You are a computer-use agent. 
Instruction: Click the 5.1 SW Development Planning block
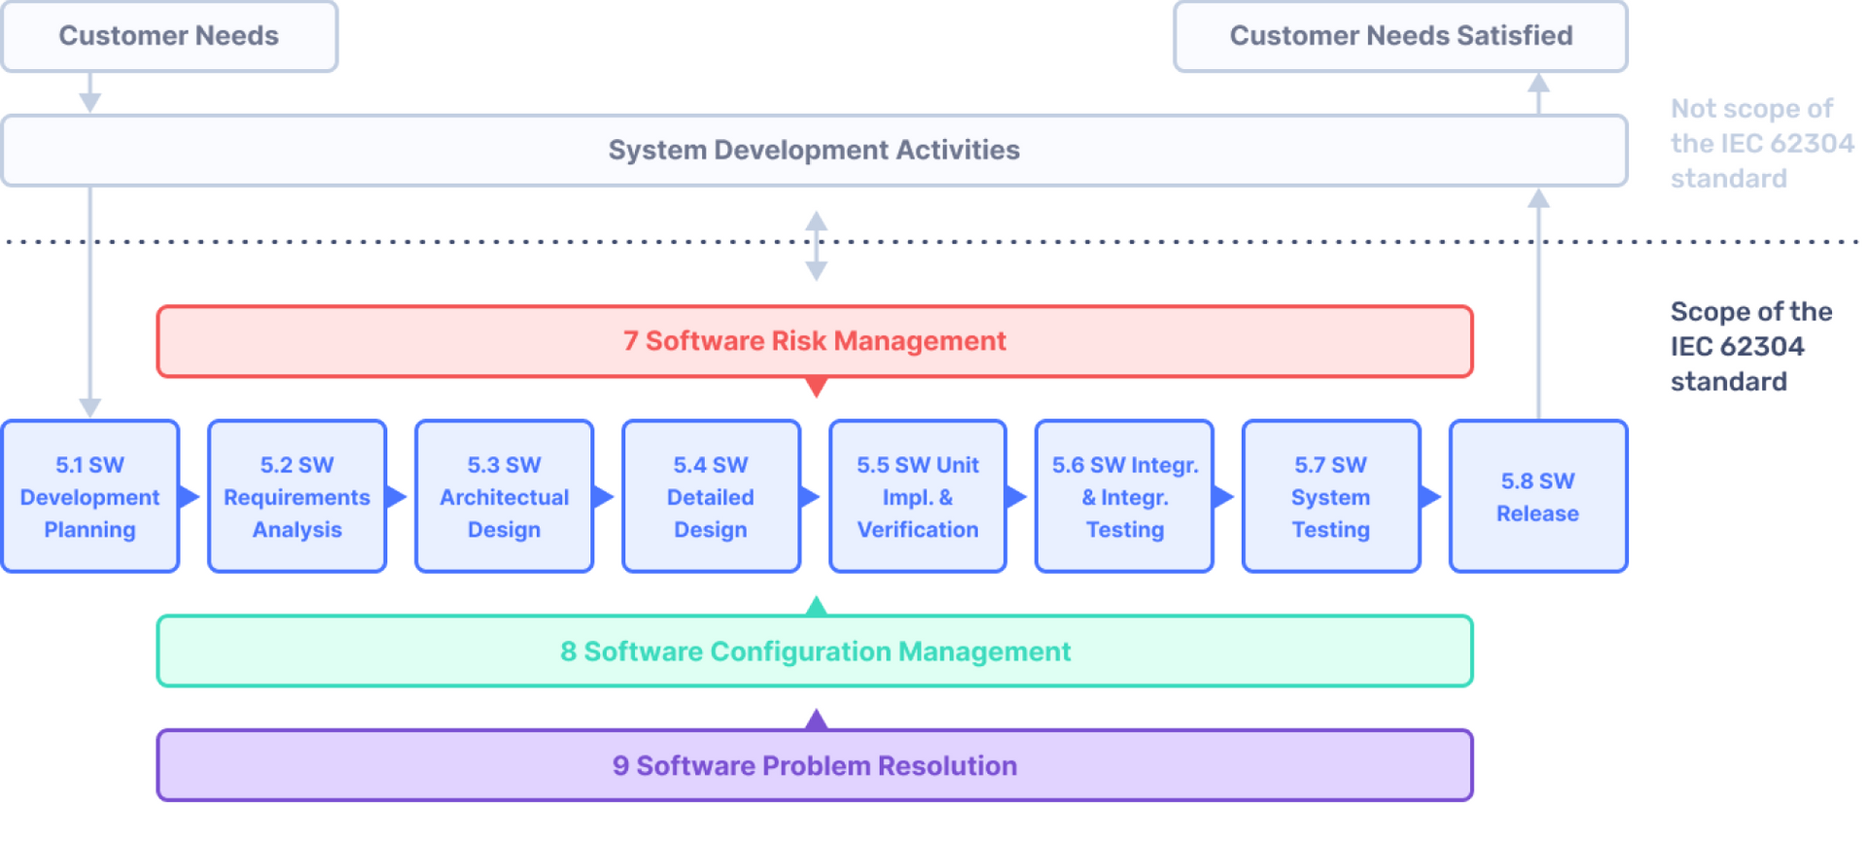coord(90,496)
